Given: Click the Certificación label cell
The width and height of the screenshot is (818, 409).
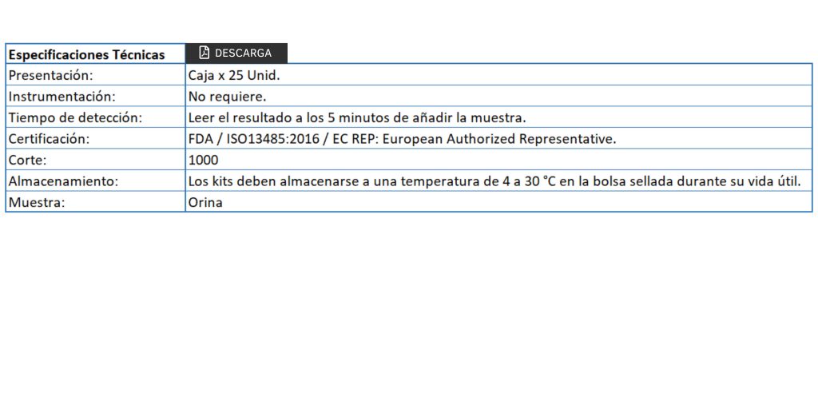Looking at the screenshot, I should point(96,139).
